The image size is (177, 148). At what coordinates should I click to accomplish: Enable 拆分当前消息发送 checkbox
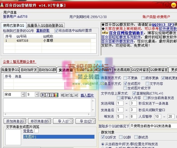[x=145, y=98]
